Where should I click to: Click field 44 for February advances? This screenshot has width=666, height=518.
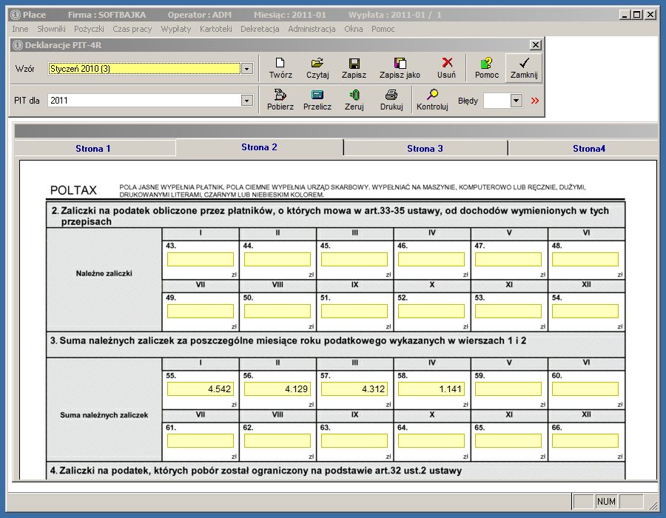pos(277,260)
